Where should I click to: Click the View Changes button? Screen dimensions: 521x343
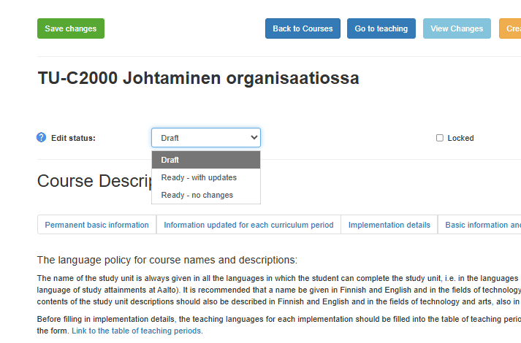coord(457,28)
